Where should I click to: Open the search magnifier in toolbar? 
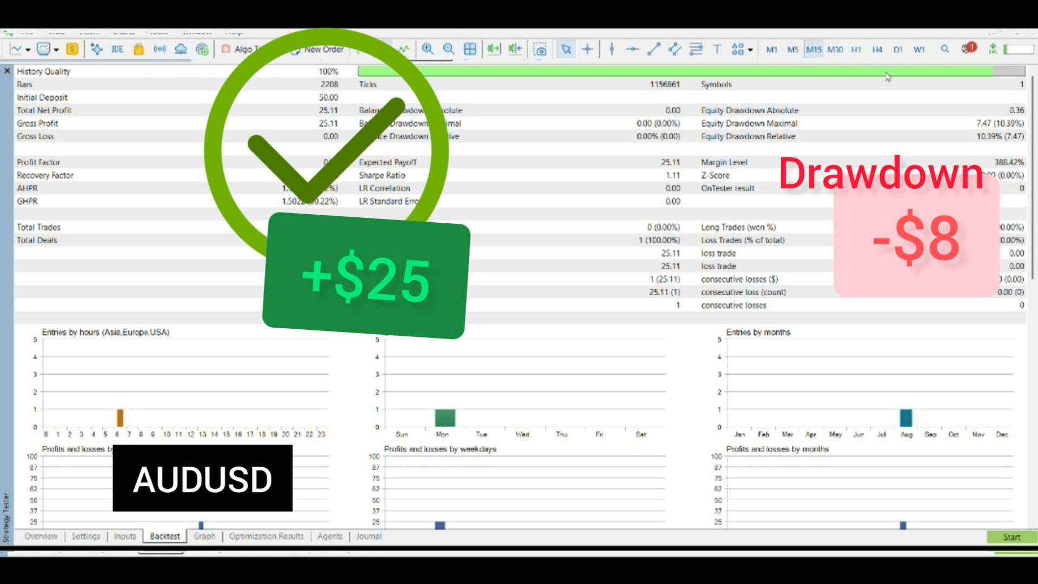(945, 49)
